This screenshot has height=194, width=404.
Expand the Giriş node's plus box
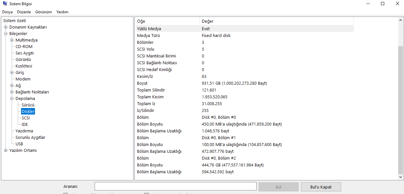click(12, 73)
